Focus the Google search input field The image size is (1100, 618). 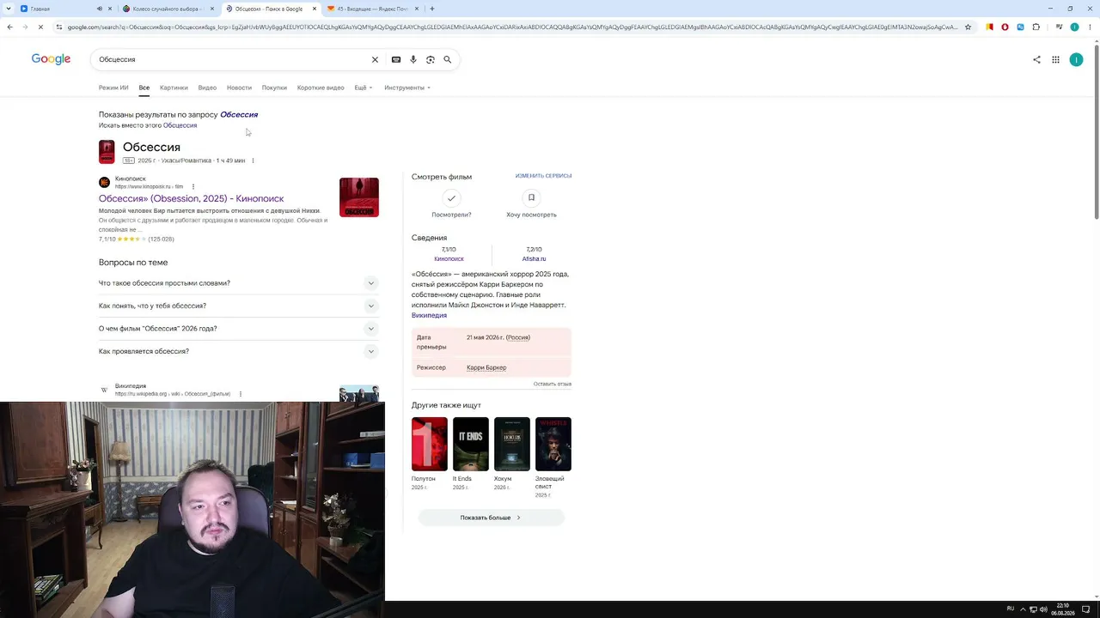(x=232, y=59)
